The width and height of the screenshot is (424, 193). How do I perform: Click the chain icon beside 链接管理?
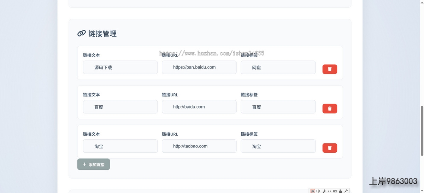coord(81,33)
